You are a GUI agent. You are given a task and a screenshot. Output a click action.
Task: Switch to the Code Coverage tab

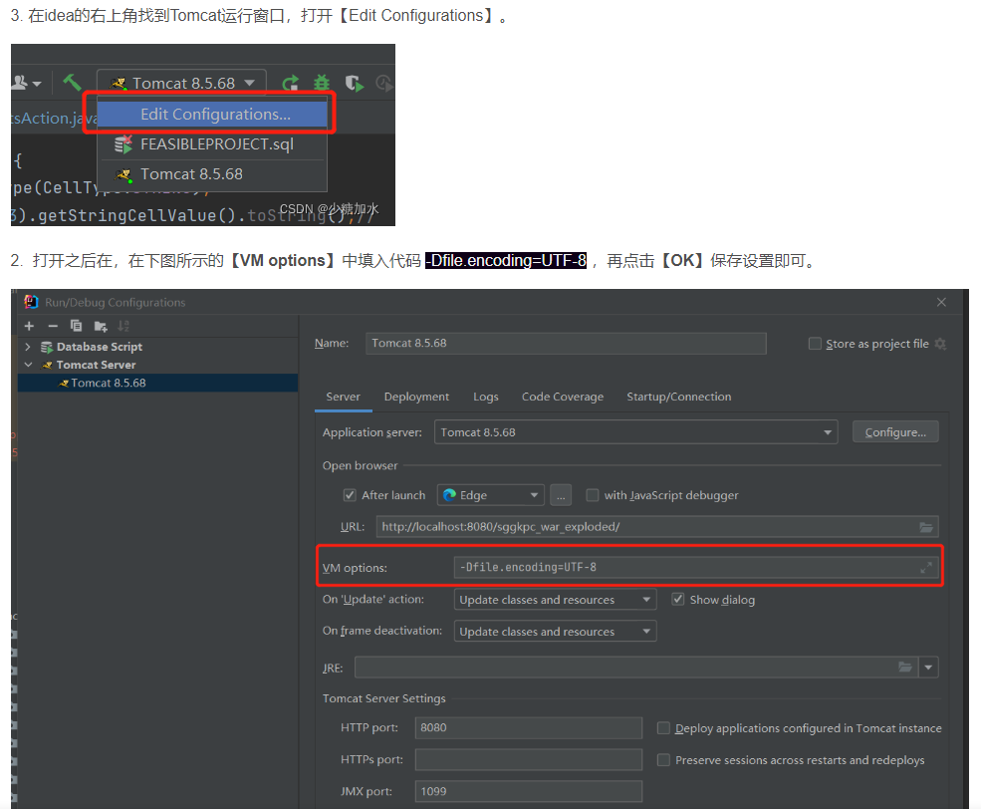click(x=563, y=397)
